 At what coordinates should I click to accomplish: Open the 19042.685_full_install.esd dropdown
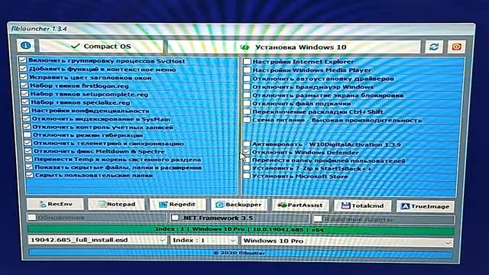[97, 240]
